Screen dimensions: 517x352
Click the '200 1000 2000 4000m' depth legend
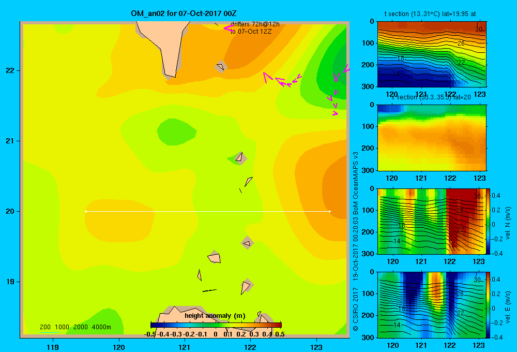(x=75, y=327)
